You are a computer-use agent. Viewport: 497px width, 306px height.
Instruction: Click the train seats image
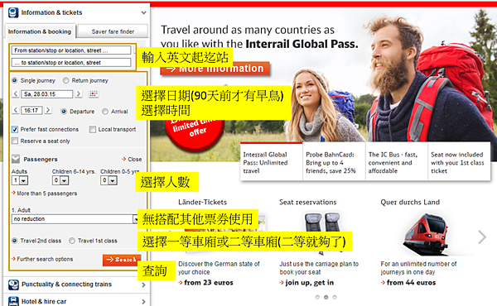323,232
